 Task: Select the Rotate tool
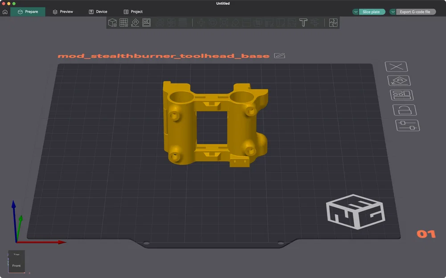tap(213, 22)
